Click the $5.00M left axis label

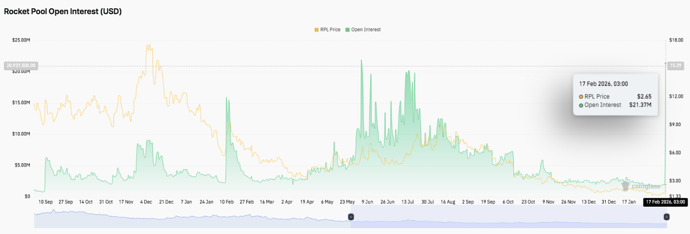coord(22,165)
